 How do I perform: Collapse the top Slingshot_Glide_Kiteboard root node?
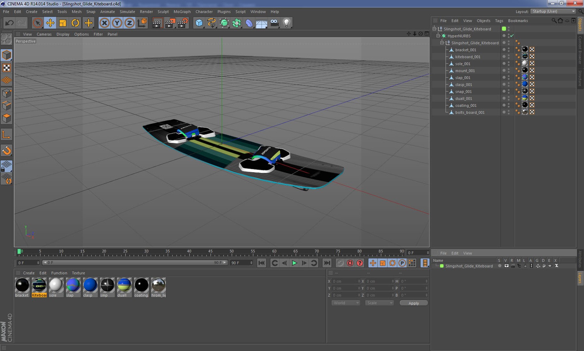tap(434, 29)
